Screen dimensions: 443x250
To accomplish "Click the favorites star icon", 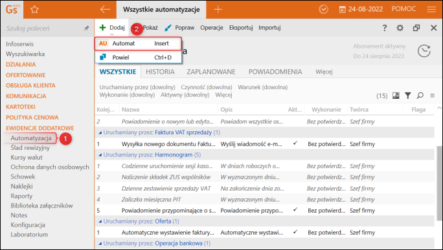I will pyautogui.click(x=34, y=9).
